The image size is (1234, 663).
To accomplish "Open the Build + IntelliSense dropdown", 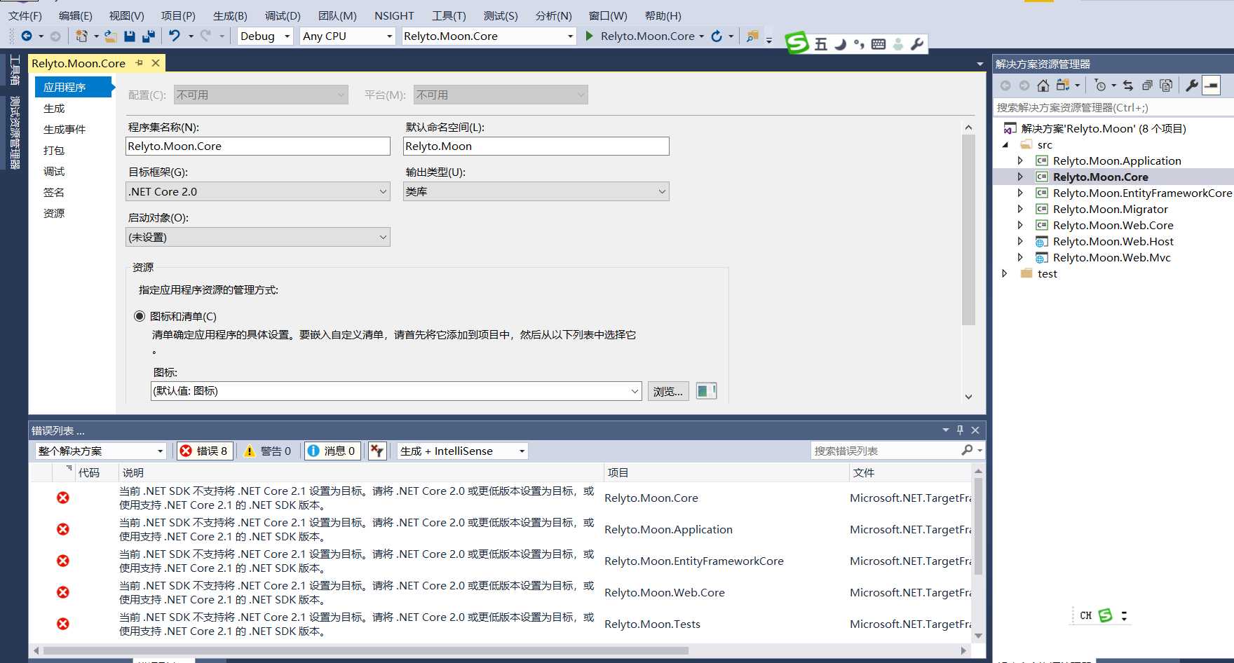I will point(462,451).
